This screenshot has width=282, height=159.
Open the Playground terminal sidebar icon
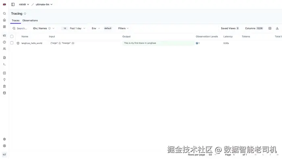pyautogui.click(x=4, y=64)
